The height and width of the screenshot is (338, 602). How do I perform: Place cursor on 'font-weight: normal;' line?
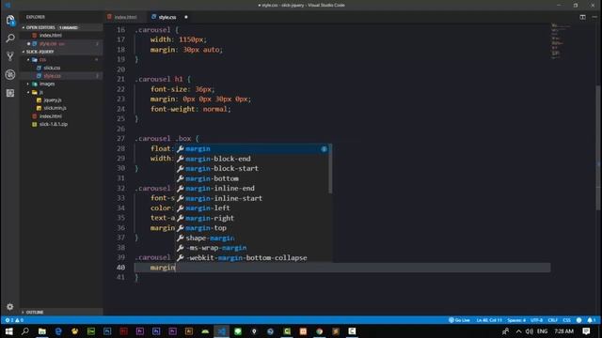click(x=190, y=109)
